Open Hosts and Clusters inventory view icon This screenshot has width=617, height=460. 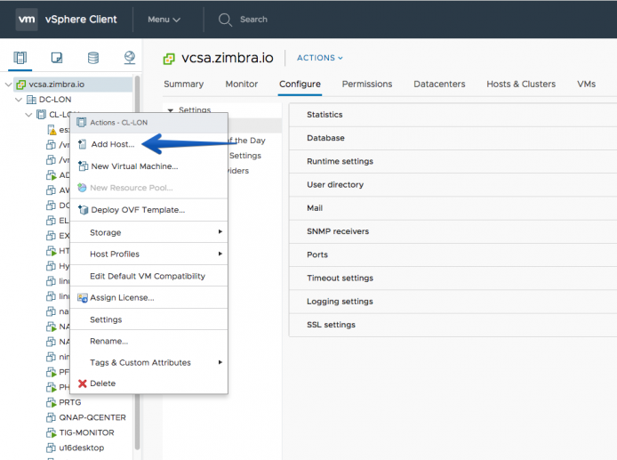tap(20, 58)
